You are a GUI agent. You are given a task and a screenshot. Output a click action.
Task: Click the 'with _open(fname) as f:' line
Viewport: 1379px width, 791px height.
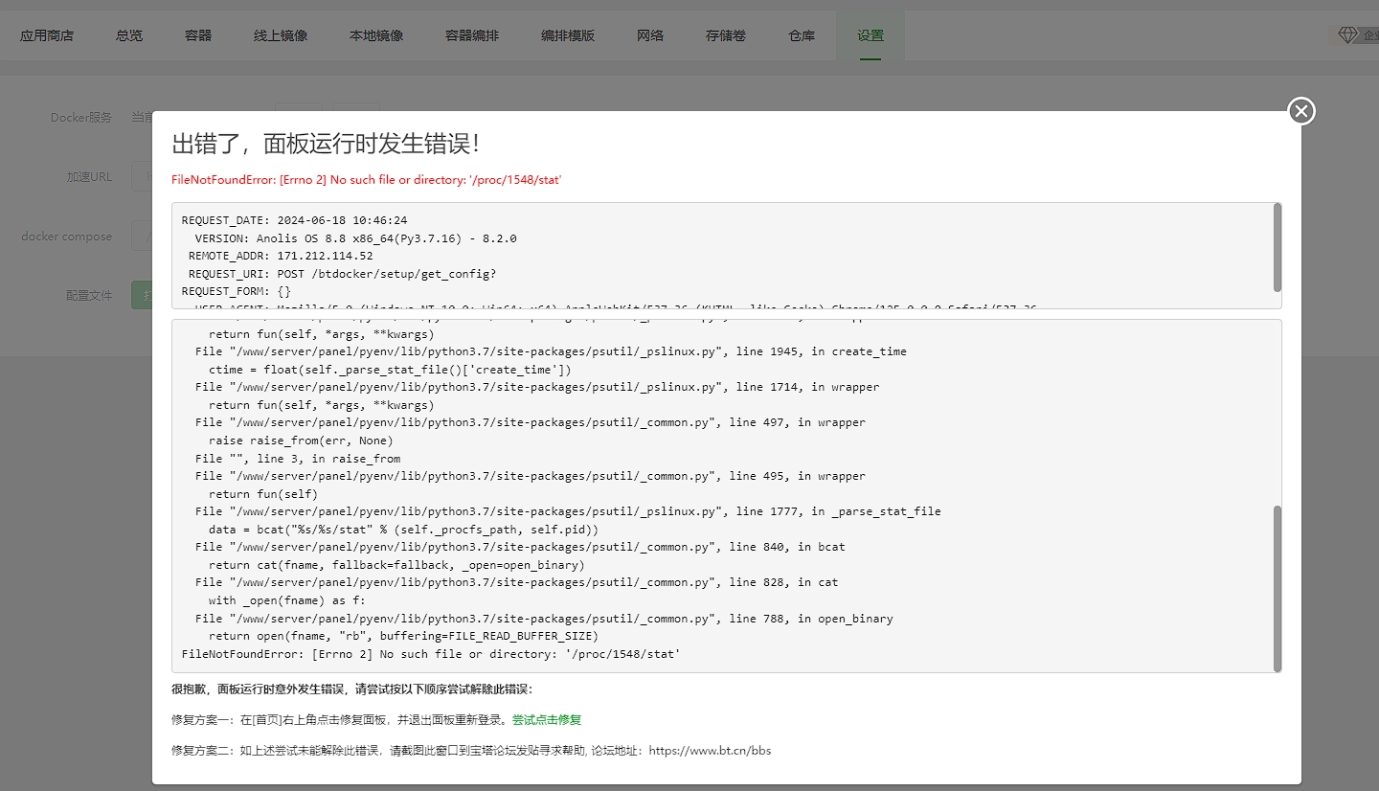click(x=287, y=600)
